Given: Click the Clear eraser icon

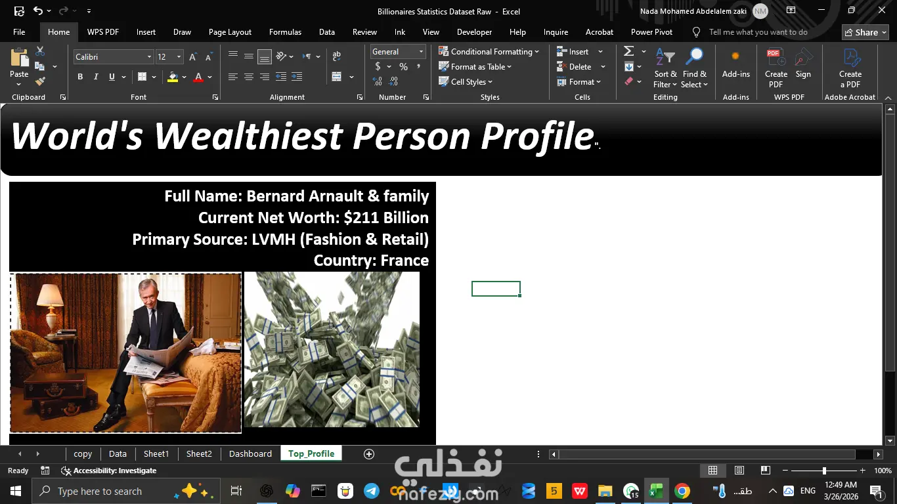Looking at the screenshot, I should coord(628,81).
